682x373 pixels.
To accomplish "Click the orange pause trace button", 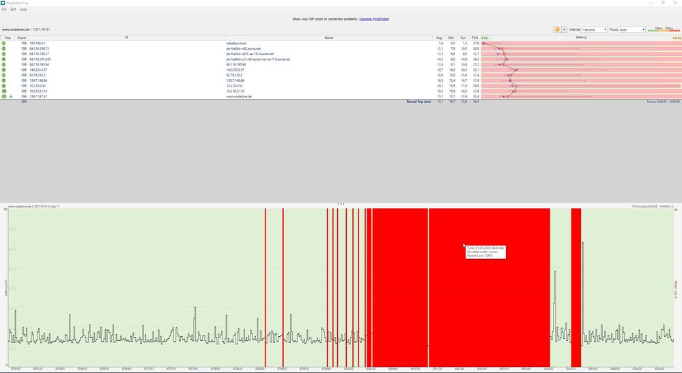I will pos(557,29).
